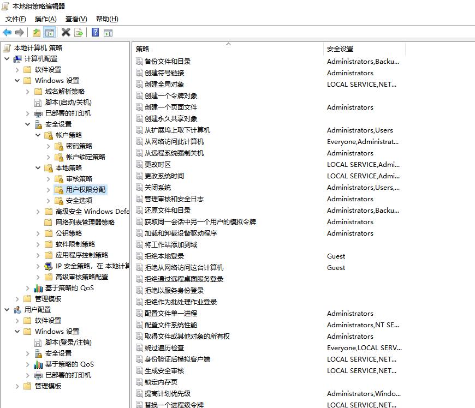
Task: Click the scrollbar between the two panes
Action: point(129,218)
